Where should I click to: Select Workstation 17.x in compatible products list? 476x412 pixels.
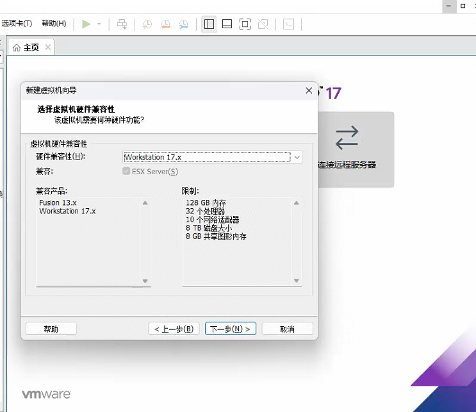pyautogui.click(x=67, y=211)
